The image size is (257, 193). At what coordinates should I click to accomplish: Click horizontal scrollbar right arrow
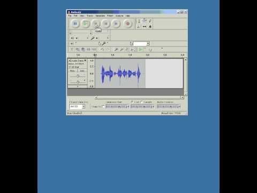[182, 98]
